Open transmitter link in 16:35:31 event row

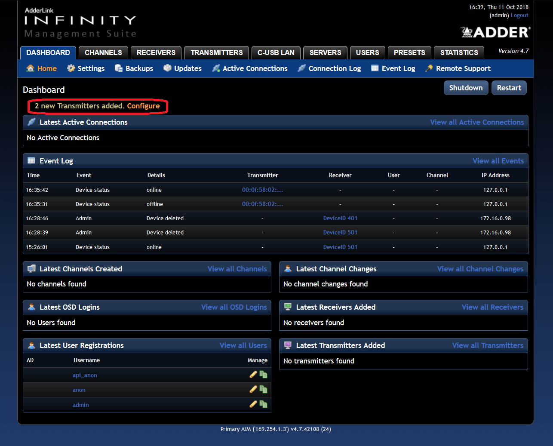coord(262,204)
